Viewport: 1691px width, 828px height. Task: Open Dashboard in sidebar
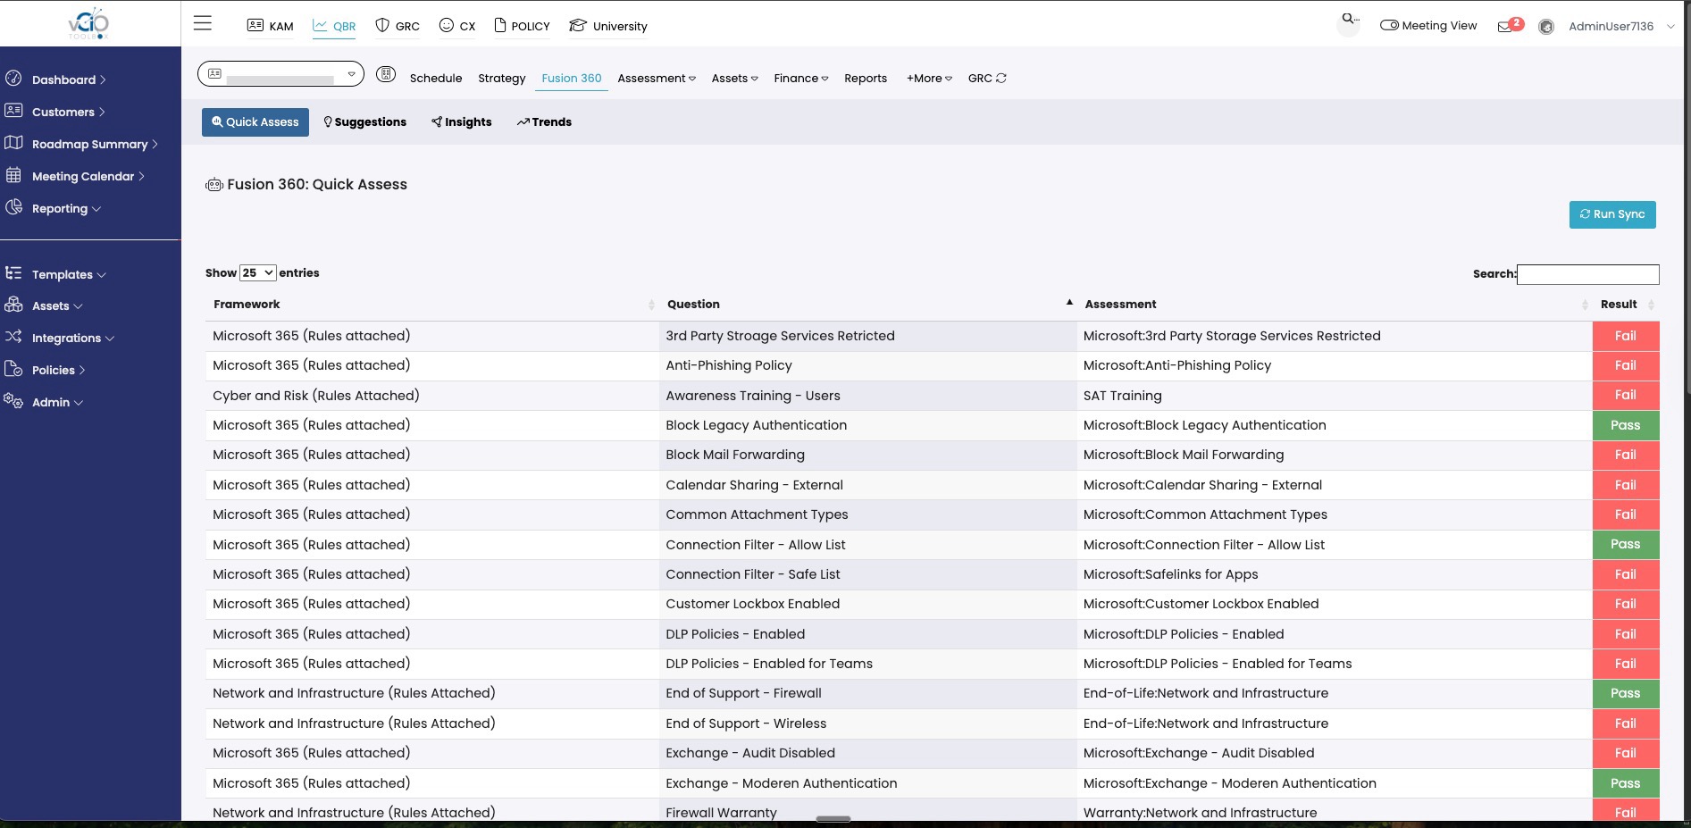click(68, 79)
